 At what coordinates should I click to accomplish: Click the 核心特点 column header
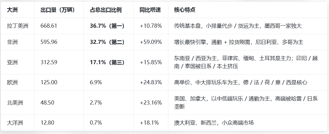(x=185, y=10)
